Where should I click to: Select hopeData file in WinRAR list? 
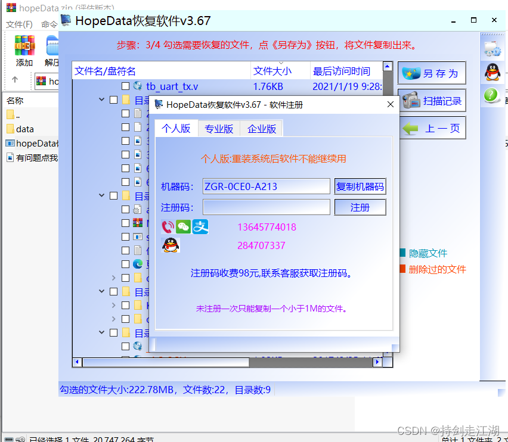click(x=32, y=144)
